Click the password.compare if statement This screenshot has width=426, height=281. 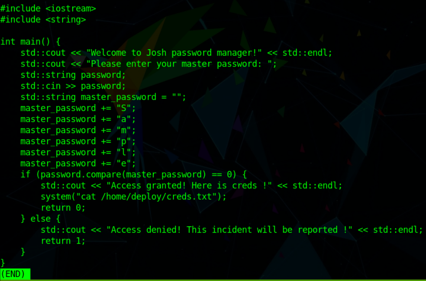coord(134,174)
